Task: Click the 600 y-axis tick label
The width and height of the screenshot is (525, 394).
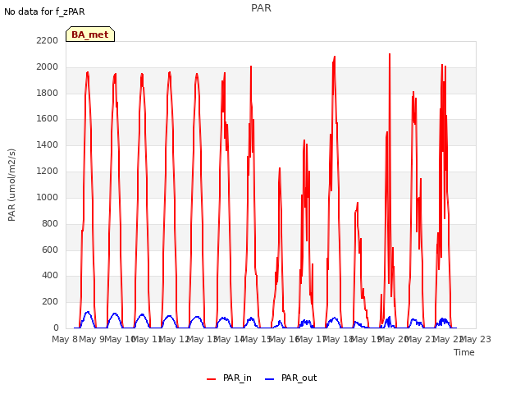Action: point(50,250)
